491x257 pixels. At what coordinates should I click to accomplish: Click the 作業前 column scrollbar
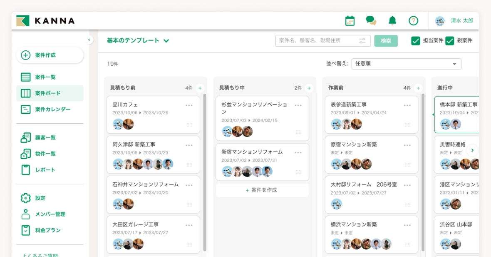423,172
